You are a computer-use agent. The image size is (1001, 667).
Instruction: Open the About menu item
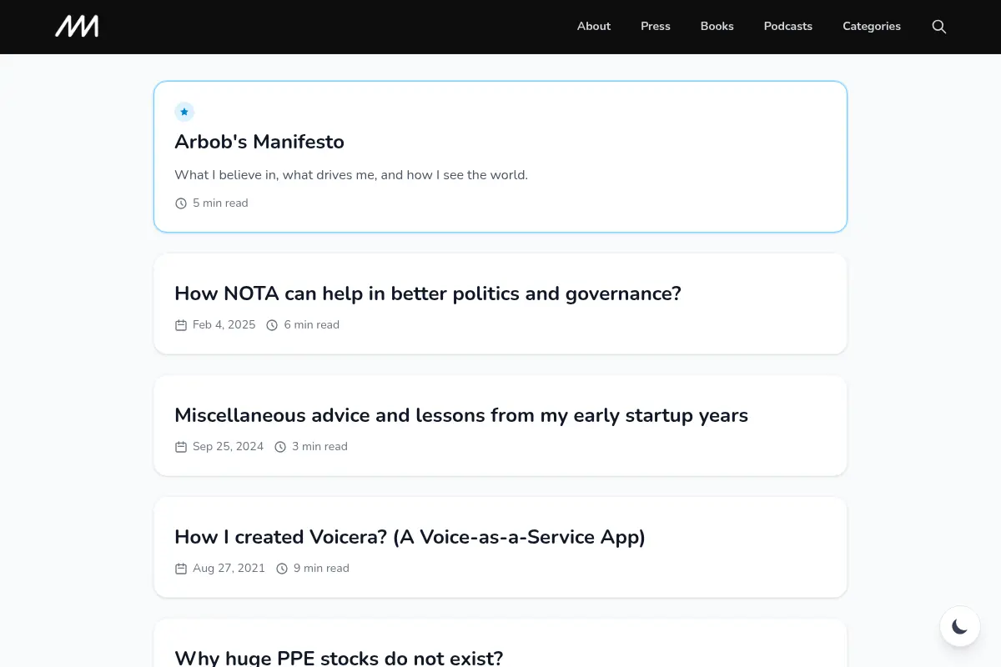pyautogui.click(x=594, y=27)
